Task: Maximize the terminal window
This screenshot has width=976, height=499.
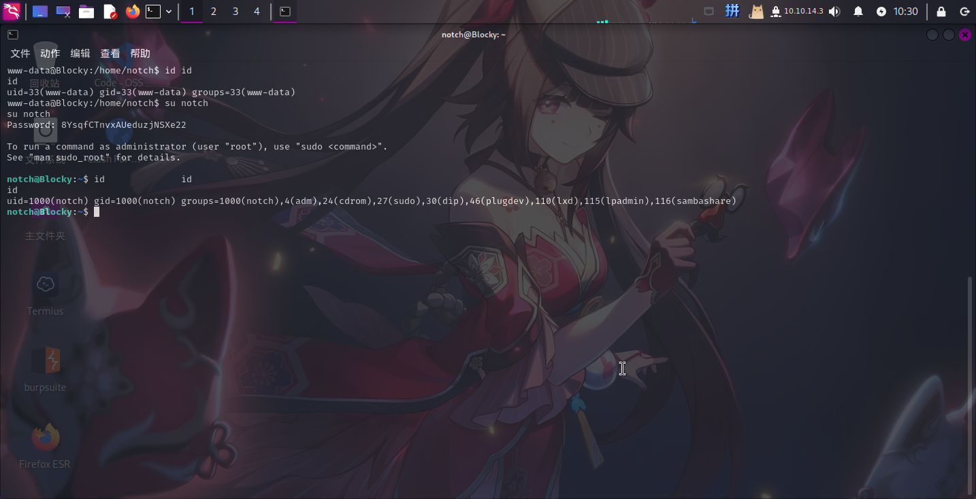Action: [949, 35]
